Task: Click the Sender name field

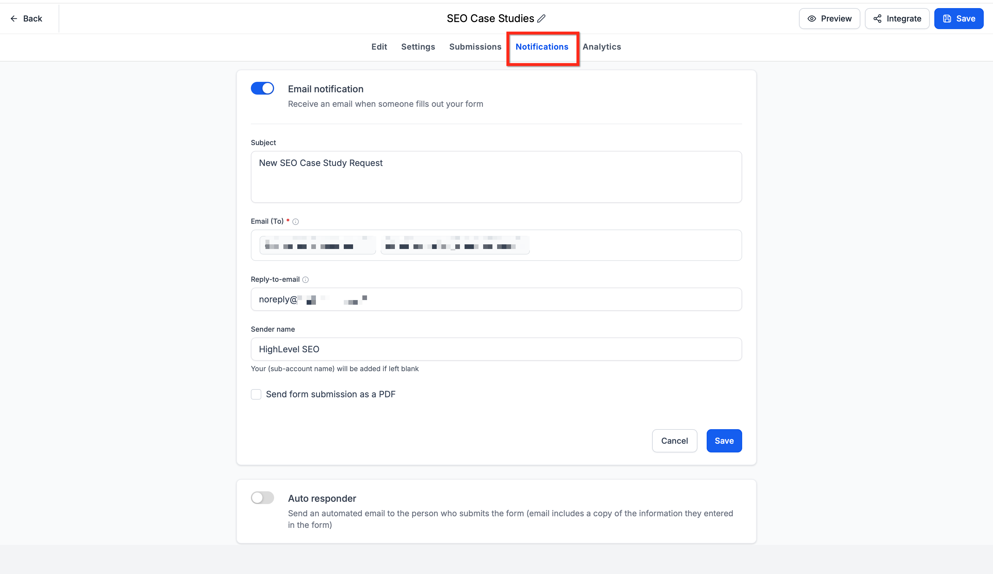Action: [496, 349]
